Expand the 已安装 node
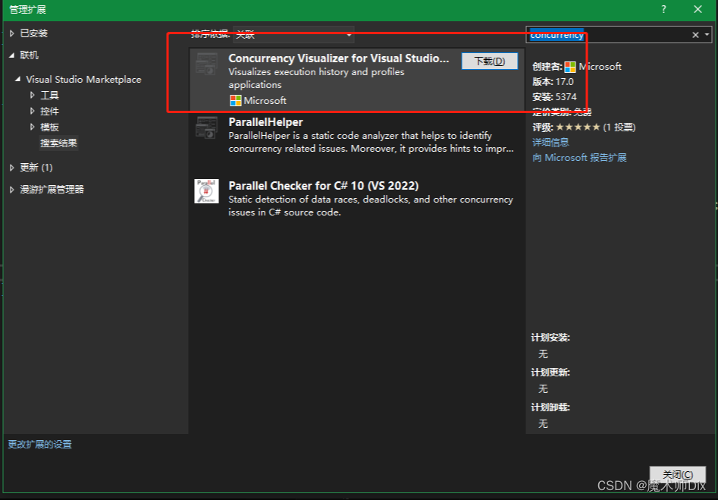This screenshot has width=718, height=500. 12,33
